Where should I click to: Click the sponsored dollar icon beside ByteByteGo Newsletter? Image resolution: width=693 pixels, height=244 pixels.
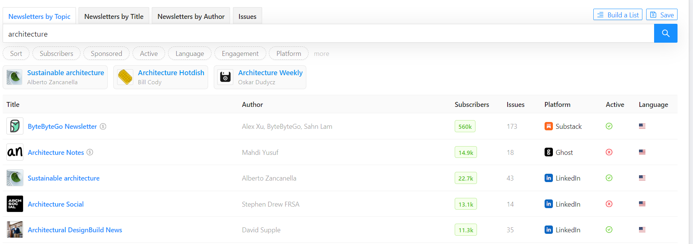tap(103, 127)
